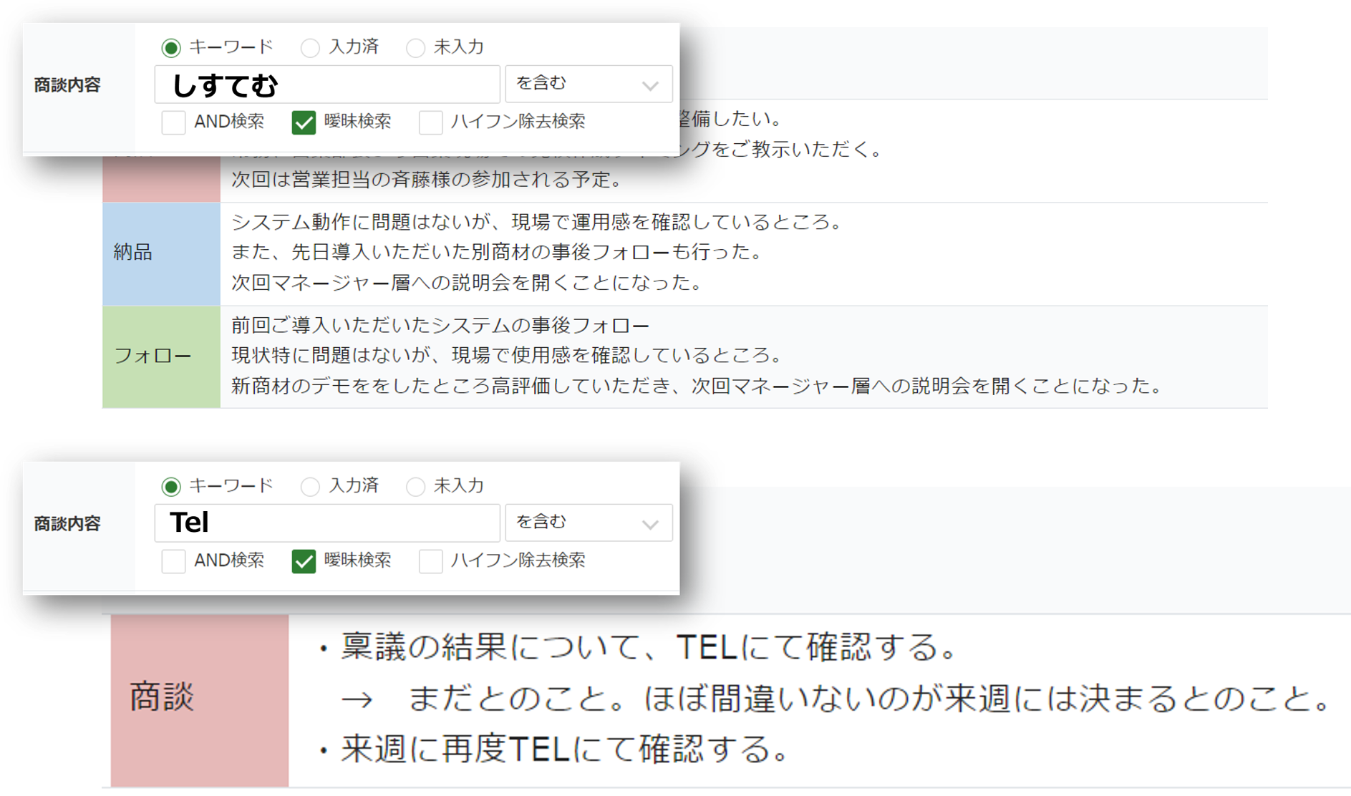Viewport: 1351px width, 796px height.
Task: Click the chevron arrow of the bottom を含む dropdown
Action: [650, 525]
